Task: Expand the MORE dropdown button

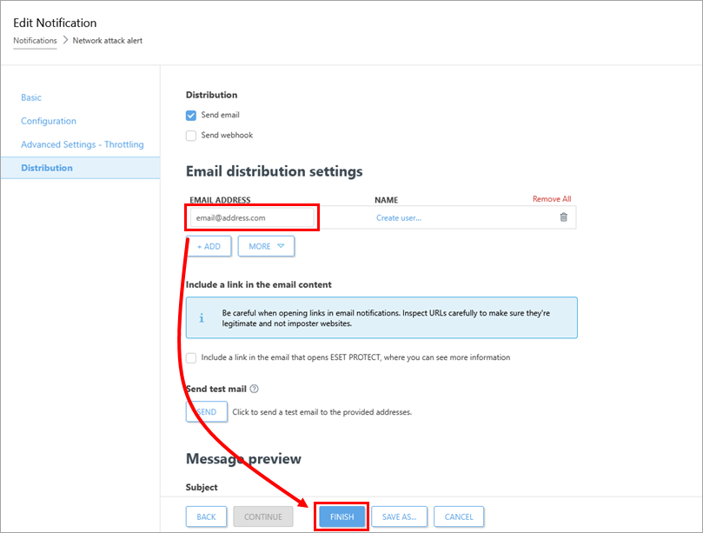Action: pyautogui.click(x=266, y=246)
